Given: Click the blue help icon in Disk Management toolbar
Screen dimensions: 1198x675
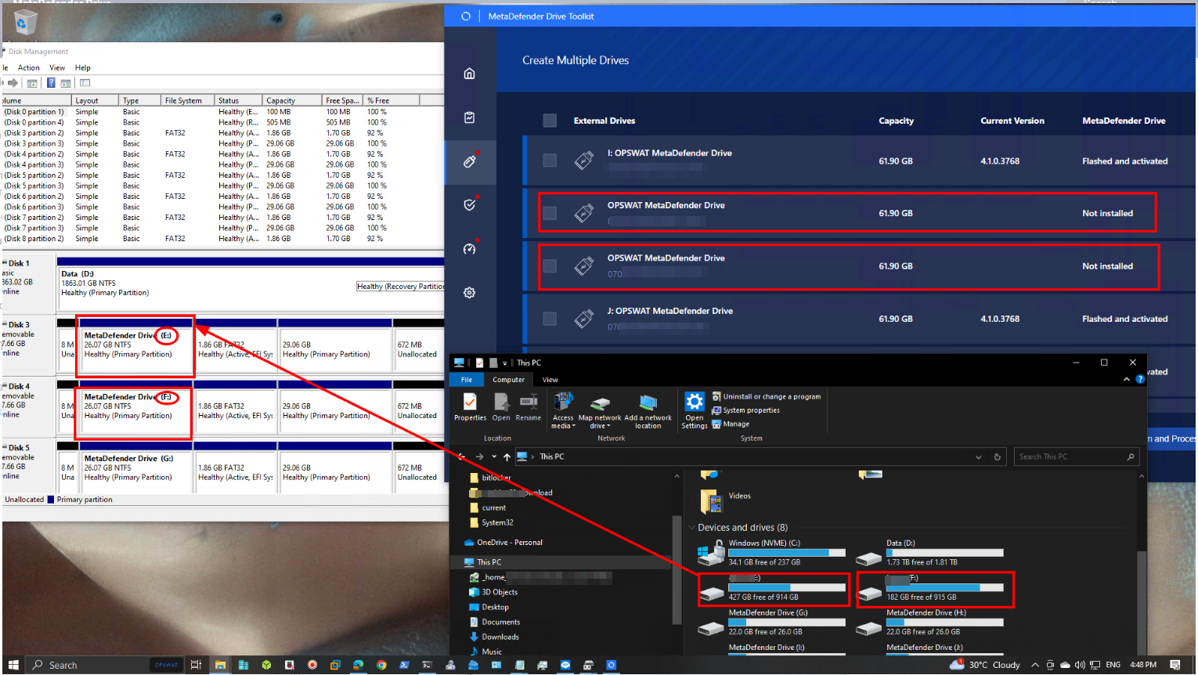Looking at the screenshot, I should click(x=51, y=83).
